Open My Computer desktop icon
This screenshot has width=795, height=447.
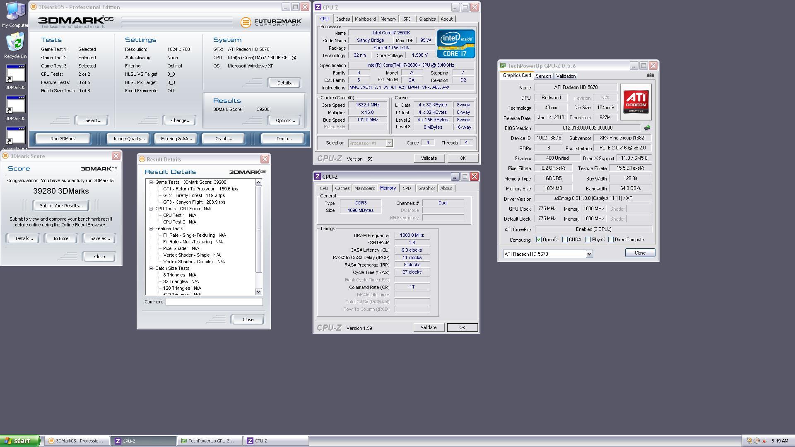tap(15, 14)
